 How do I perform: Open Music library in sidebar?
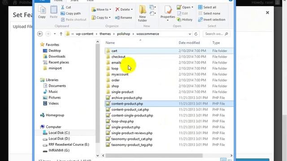click(51, 92)
